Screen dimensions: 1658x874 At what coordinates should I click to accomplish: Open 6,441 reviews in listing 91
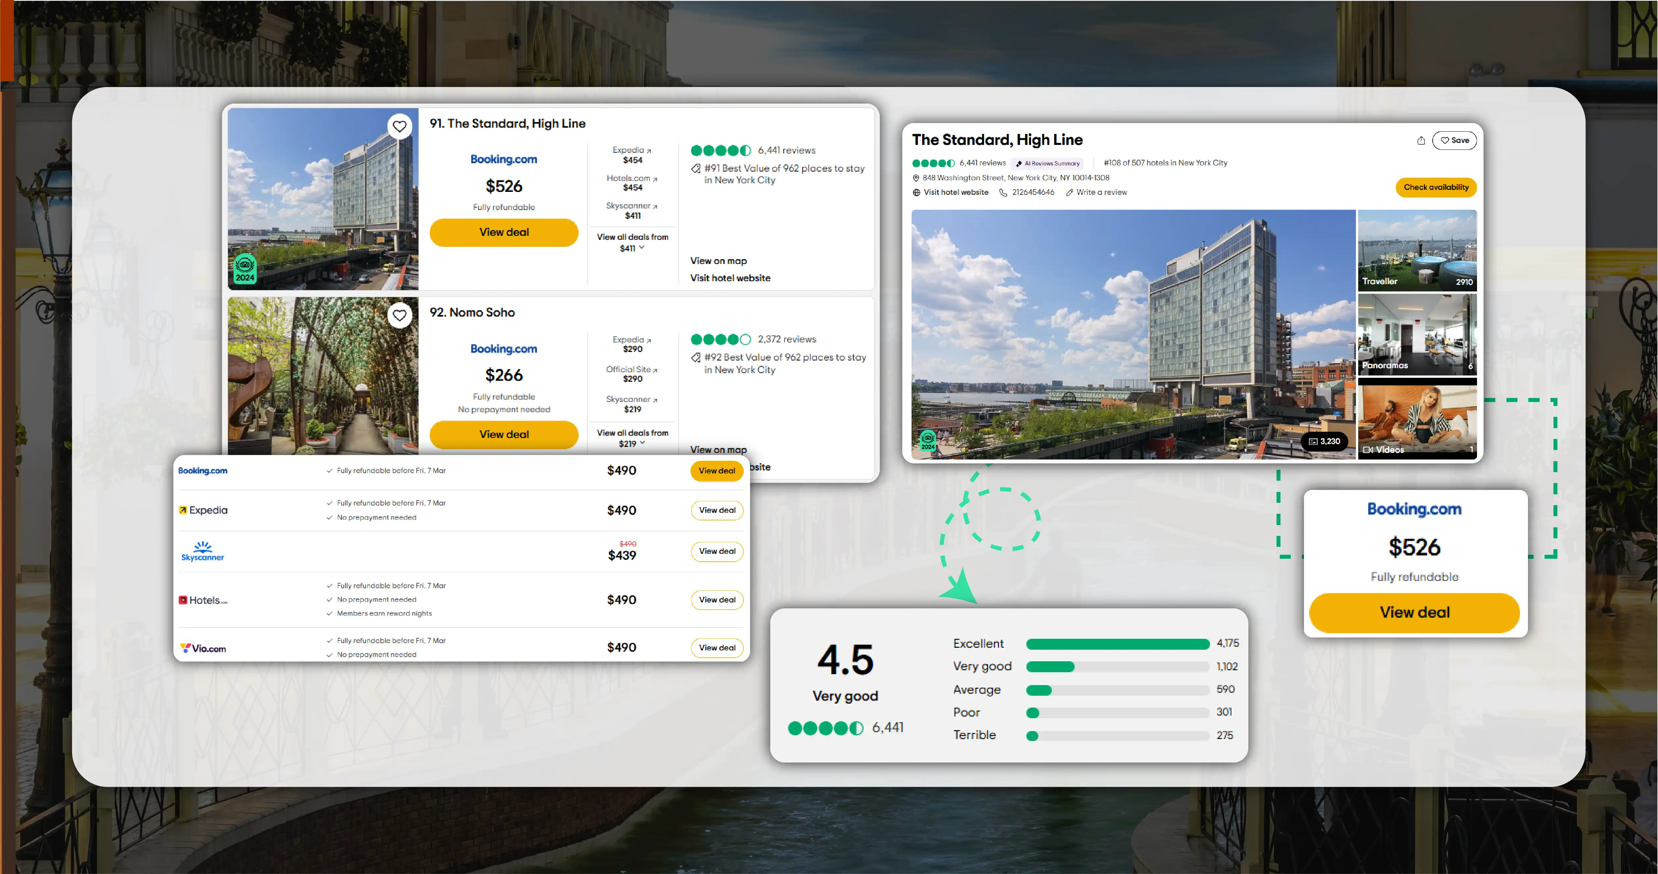[x=786, y=151]
